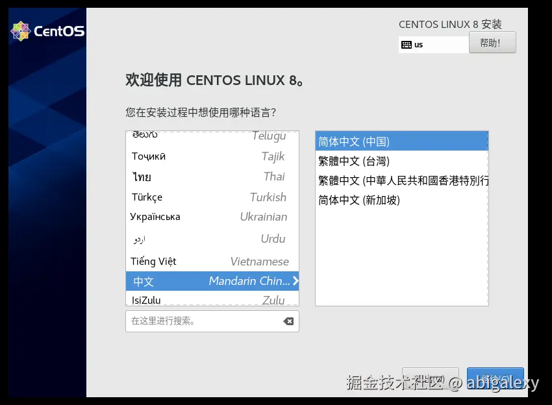Expand Mandarin Chinese using the arrow chevron

pyautogui.click(x=295, y=281)
